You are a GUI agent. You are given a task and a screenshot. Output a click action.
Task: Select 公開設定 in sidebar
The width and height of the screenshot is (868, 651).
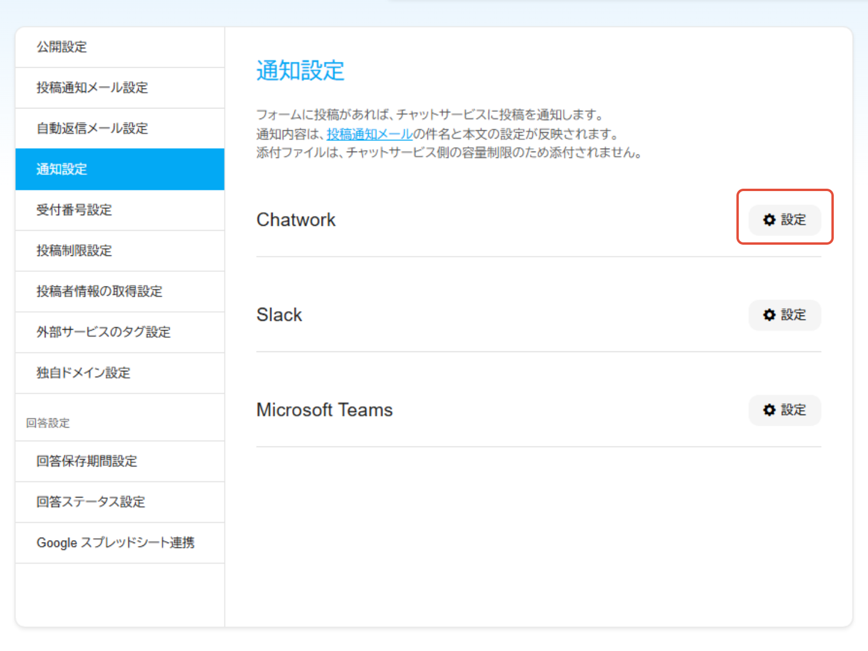point(120,47)
